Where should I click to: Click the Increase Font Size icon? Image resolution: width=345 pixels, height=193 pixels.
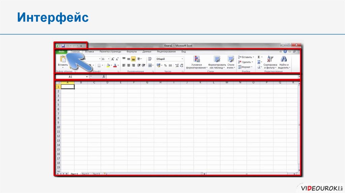[x=113, y=59]
